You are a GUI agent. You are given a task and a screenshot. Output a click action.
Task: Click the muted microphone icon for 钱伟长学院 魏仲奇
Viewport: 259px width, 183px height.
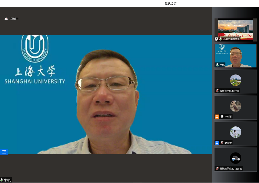point(217,91)
